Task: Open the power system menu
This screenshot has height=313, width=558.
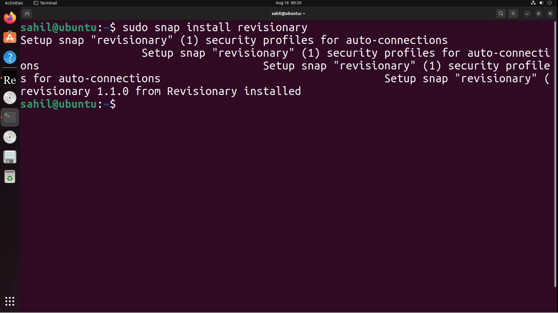Action: click(549, 3)
